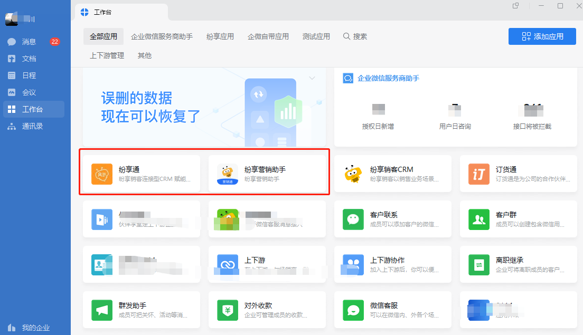
Task: Click the 搜索 search label
Action: point(360,36)
